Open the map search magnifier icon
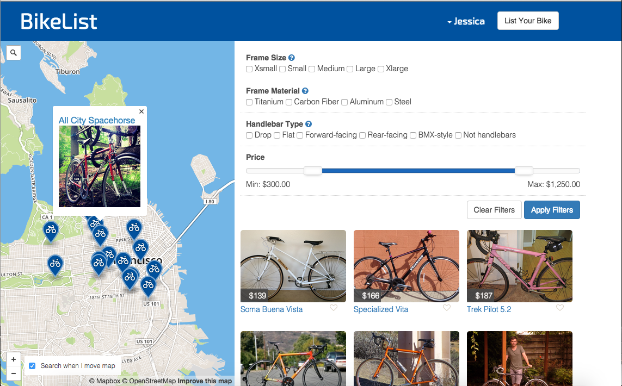The width and height of the screenshot is (622, 386). point(14,52)
